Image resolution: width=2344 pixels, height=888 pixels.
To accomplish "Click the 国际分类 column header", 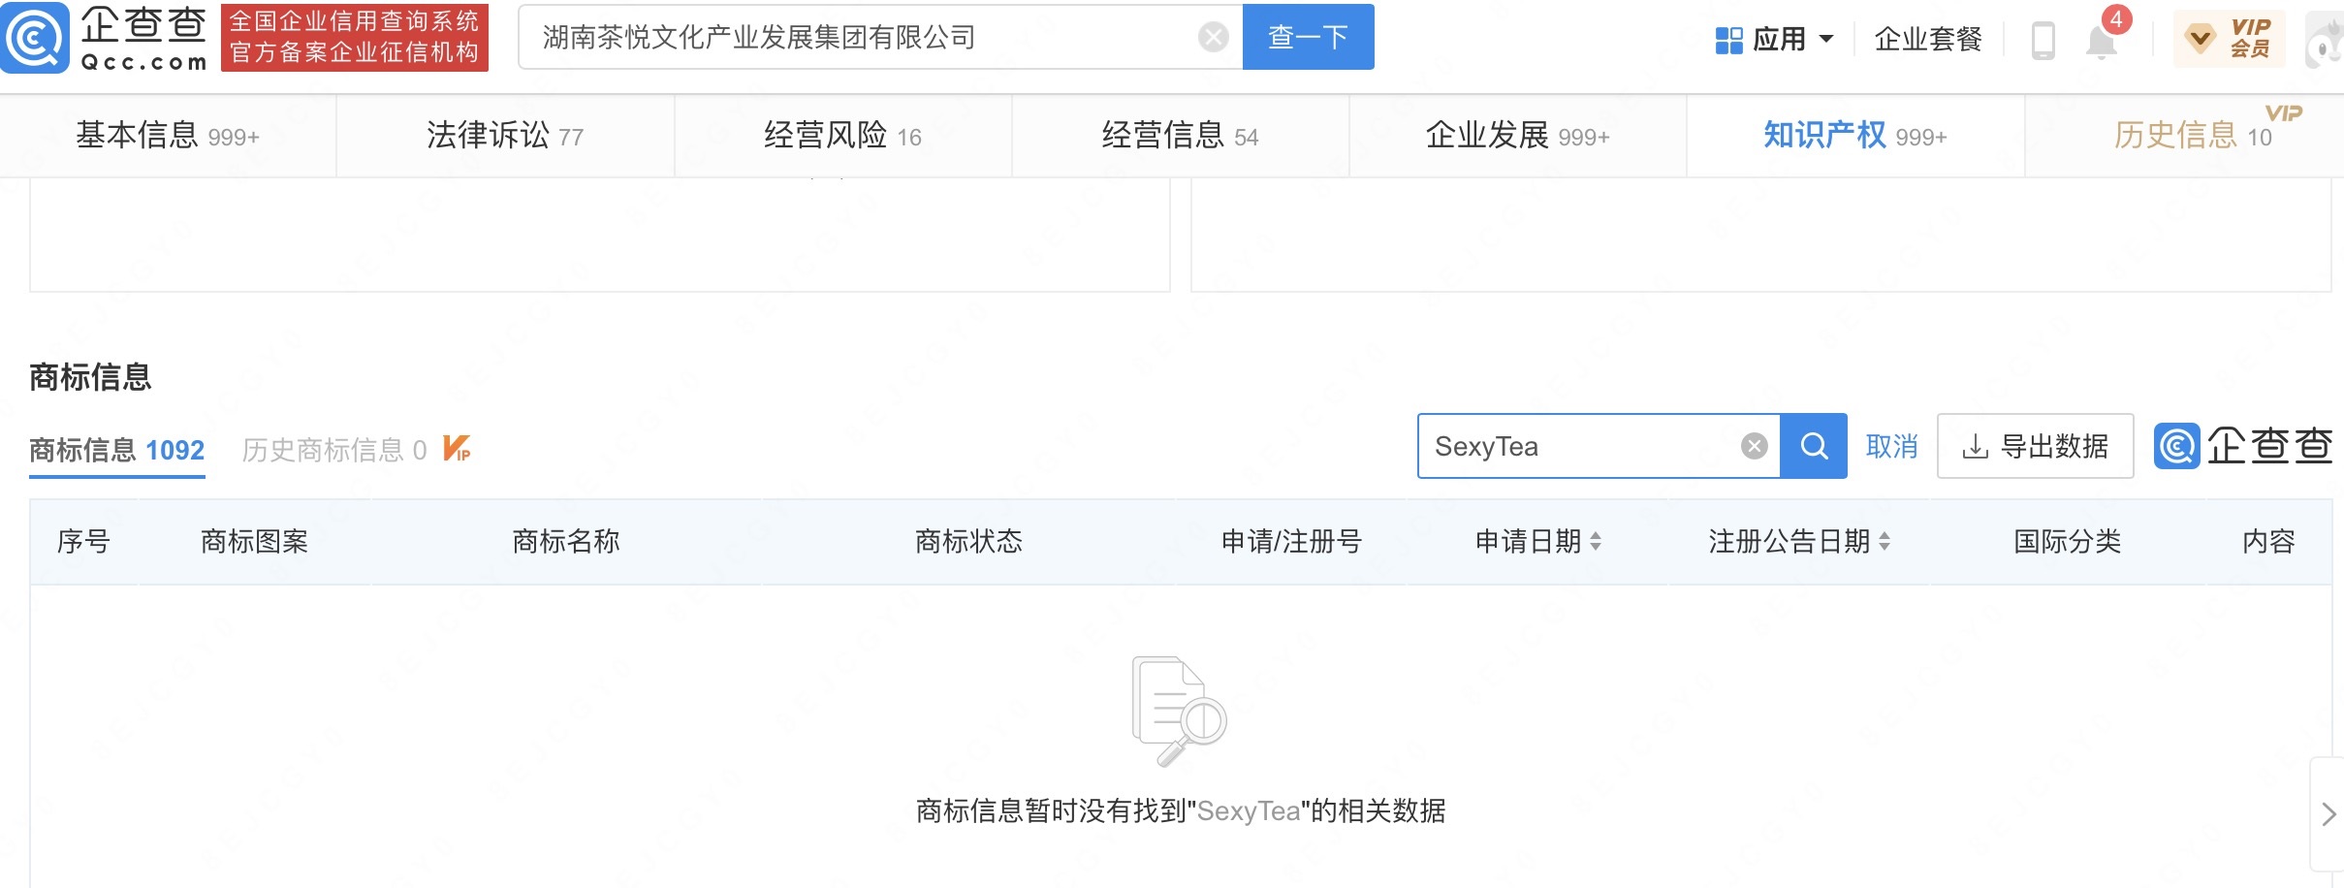I will 2068,541.
